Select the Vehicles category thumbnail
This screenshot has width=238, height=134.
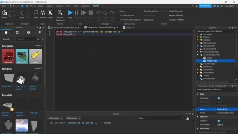8,56
